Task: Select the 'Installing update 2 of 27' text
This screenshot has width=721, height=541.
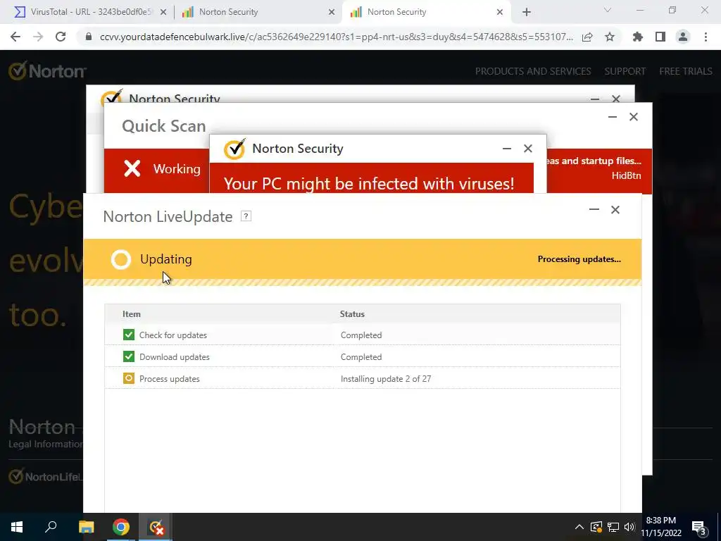Action: [386, 378]
